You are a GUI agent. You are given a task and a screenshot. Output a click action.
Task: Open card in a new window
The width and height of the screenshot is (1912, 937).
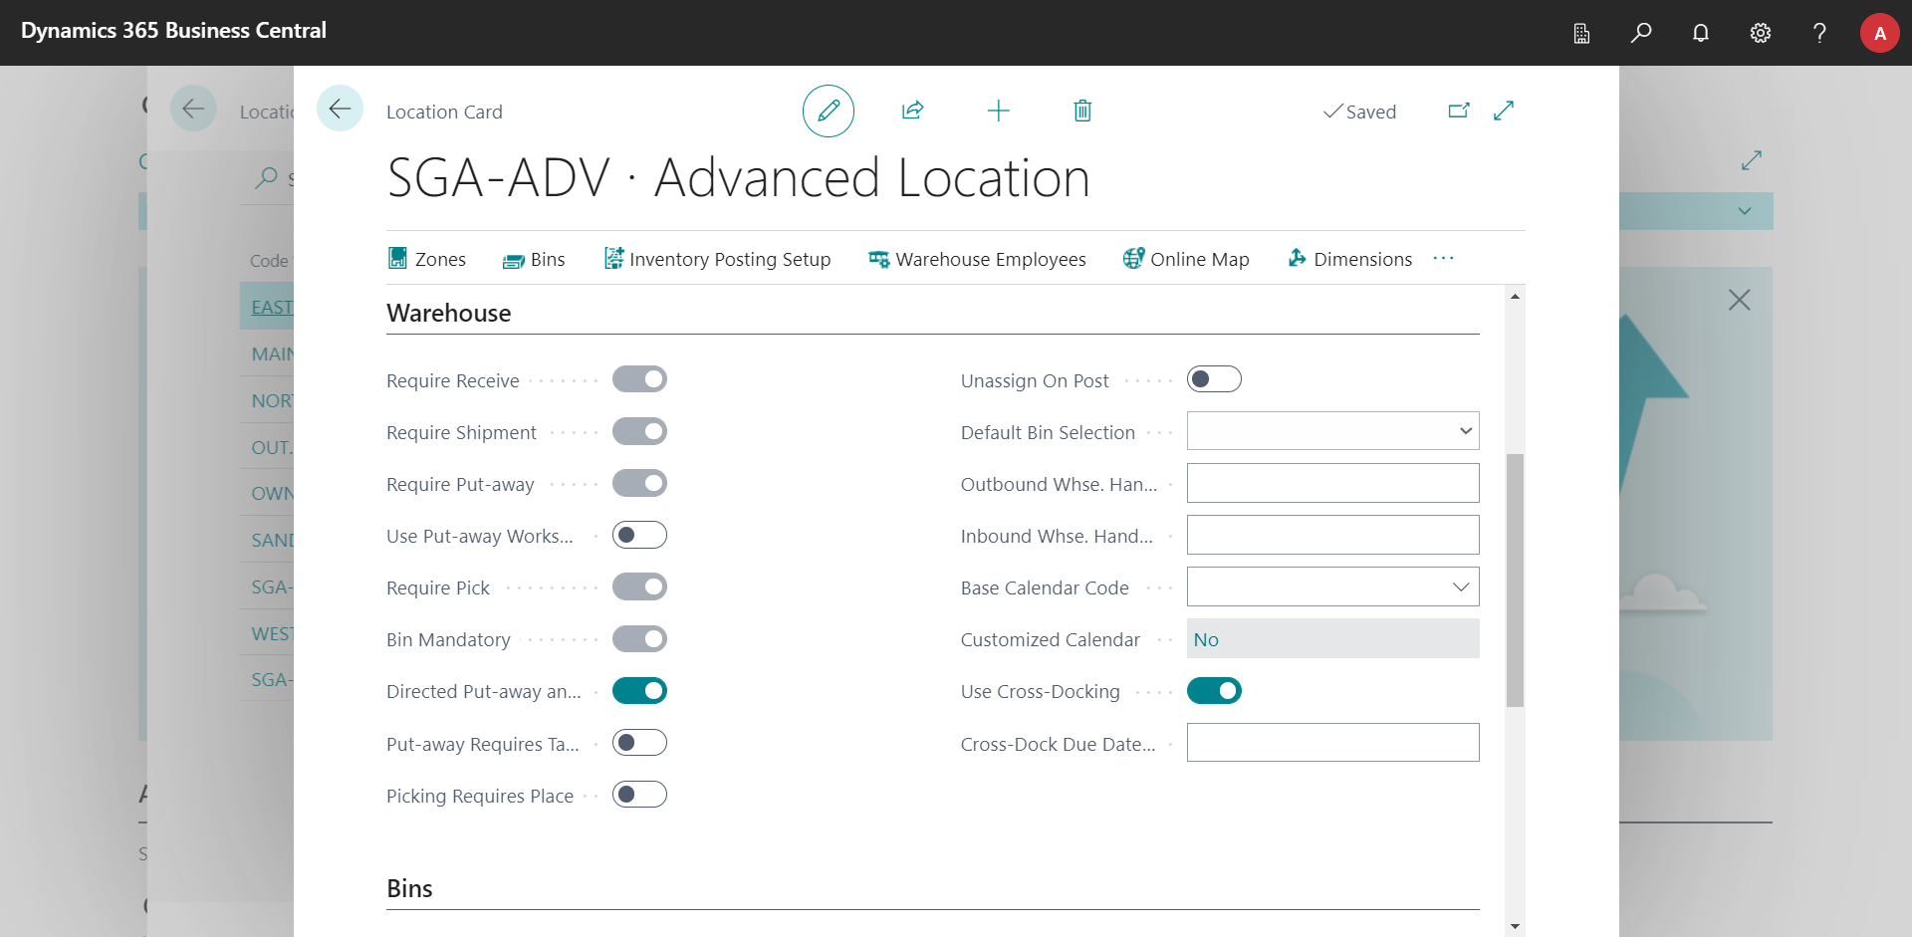1459,111
